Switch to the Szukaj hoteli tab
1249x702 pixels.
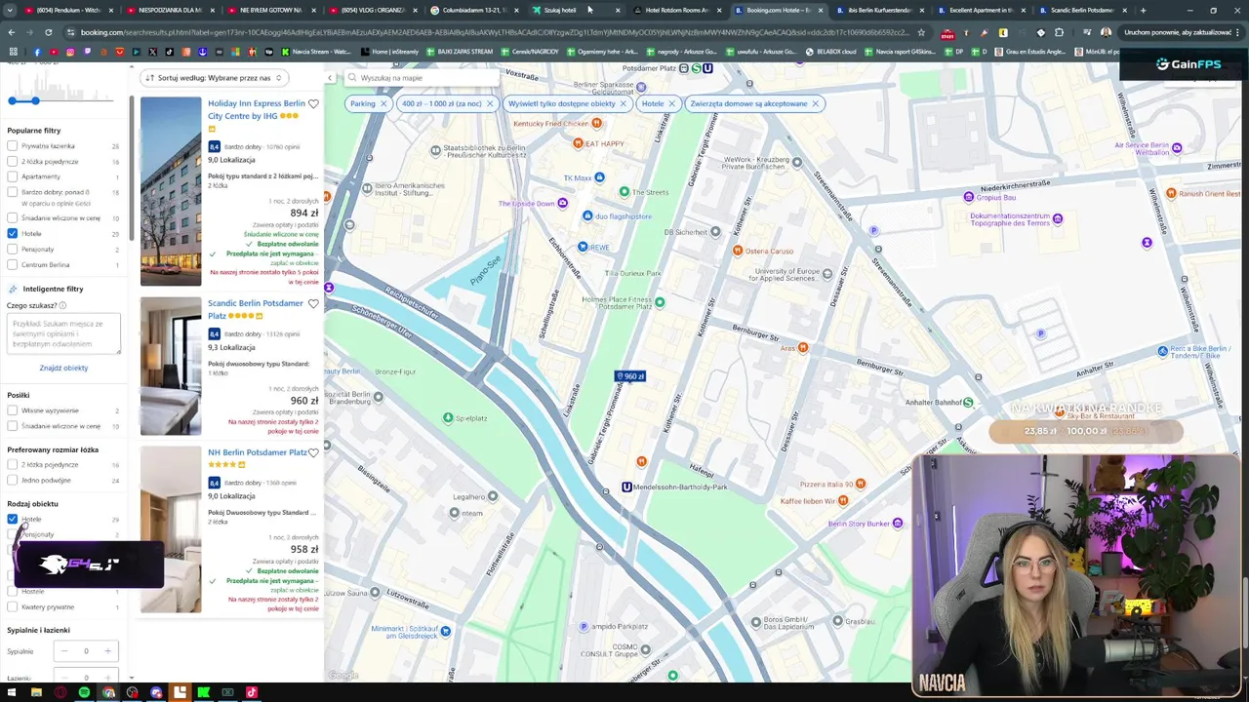coord(573,10)
